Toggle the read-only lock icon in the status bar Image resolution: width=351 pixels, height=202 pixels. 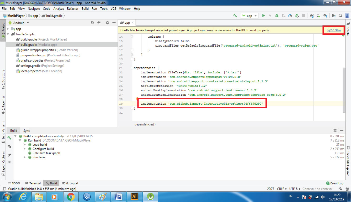click(x=341, y=189)
